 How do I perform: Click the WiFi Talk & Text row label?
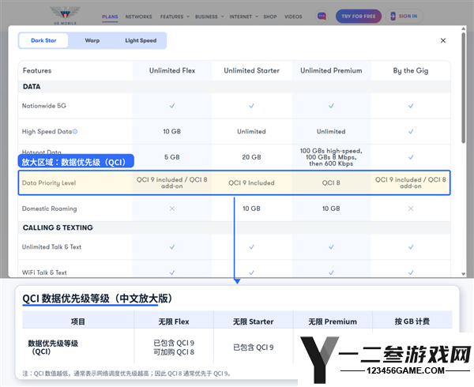(44, 272)
